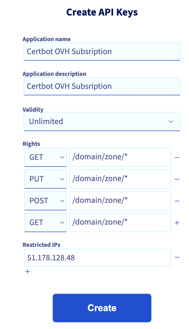189x329 pixels.
Task: Add a new rights row with plus
Action: tap(177, 223)
